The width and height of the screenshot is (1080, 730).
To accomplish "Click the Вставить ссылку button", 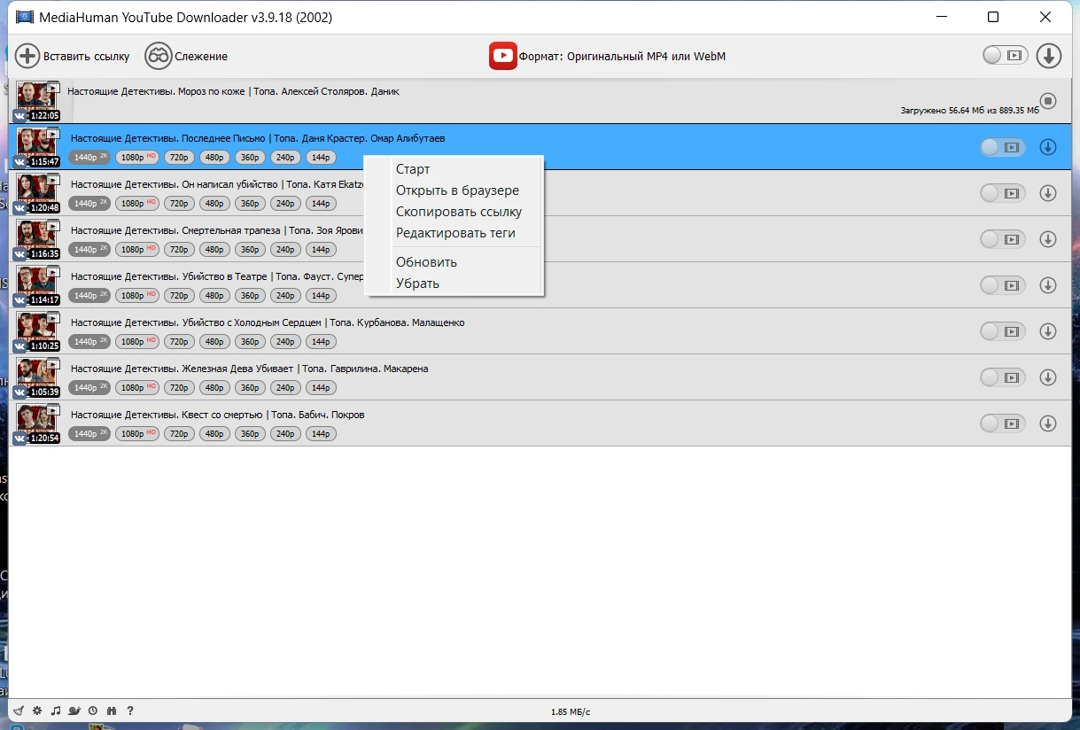I will [x=73, y=56].
